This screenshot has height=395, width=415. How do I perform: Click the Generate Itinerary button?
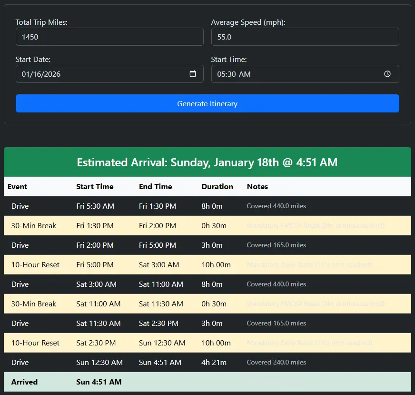[x=207, y=103]
